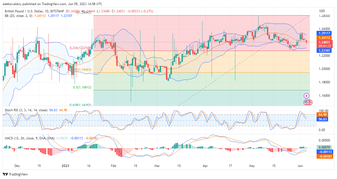Image resolution: width=337 pixels, height=179 pixels.
Task: Click the 1.22000 price axis label
Action: [x=324, y=56]
